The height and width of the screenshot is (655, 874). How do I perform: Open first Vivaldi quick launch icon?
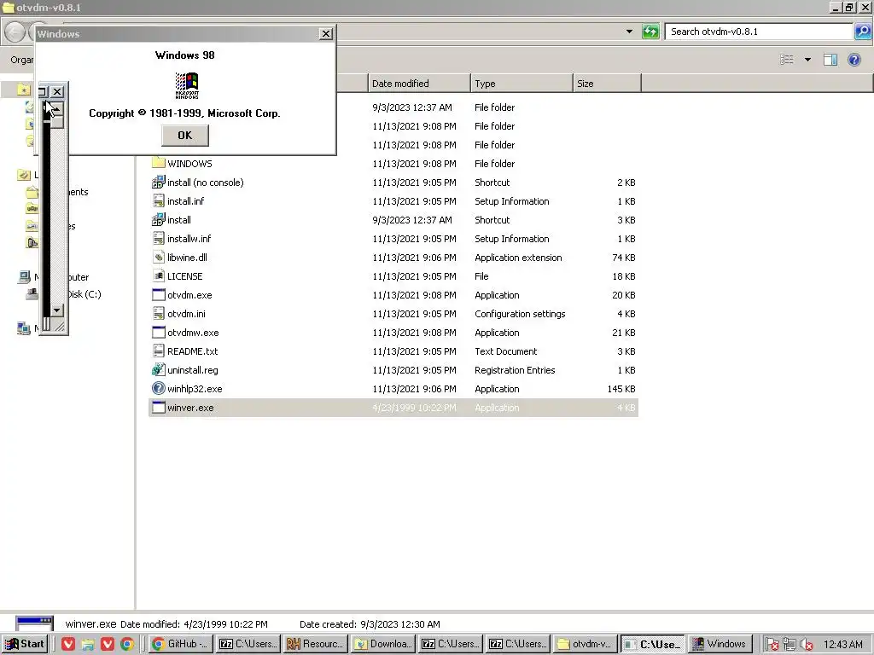point(68,644)
